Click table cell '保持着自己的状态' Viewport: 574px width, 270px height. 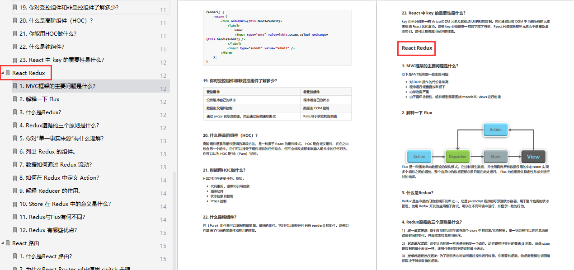coord(326,100)
